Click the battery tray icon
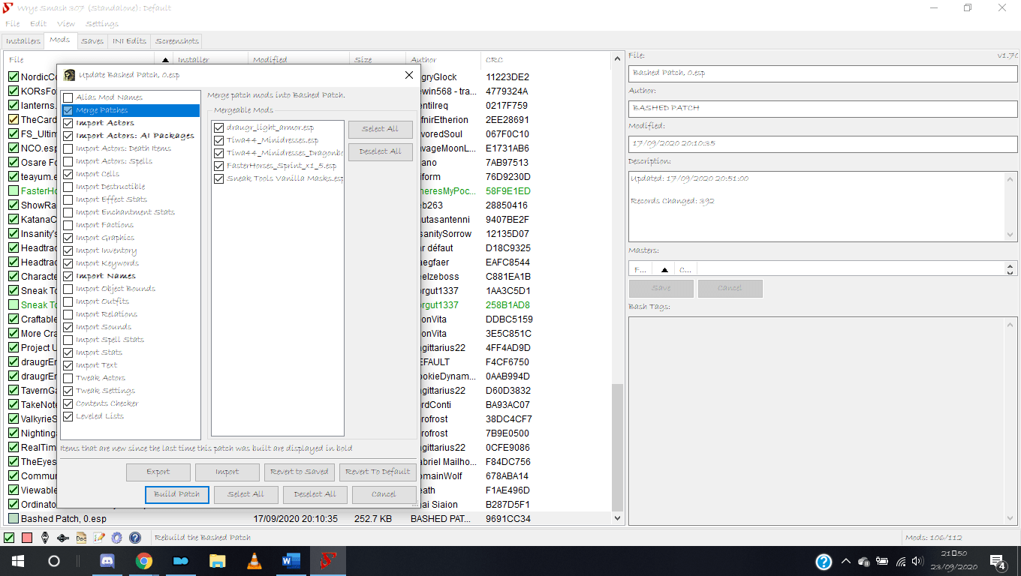The width and height of the screenshot is (1021, 576). (x=882, y=561)
